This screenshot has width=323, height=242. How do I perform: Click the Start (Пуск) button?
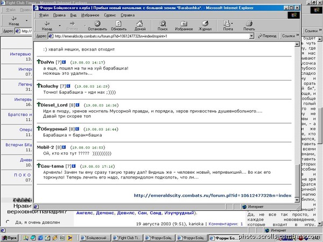tap(10, 238)
